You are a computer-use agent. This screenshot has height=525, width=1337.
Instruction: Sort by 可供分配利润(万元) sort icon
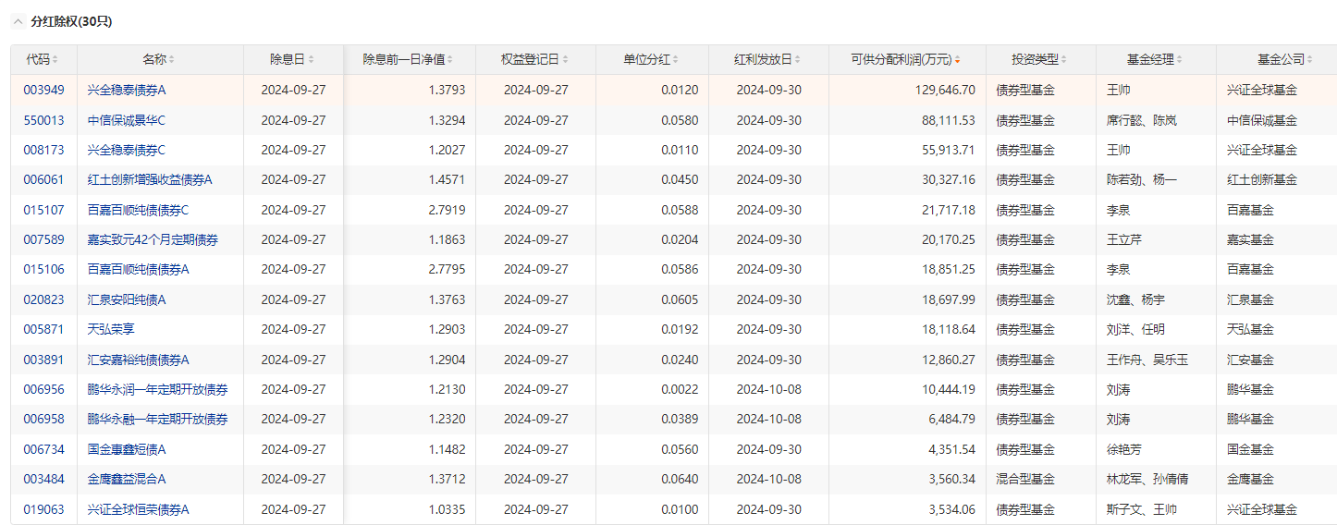tap(957, 60)
